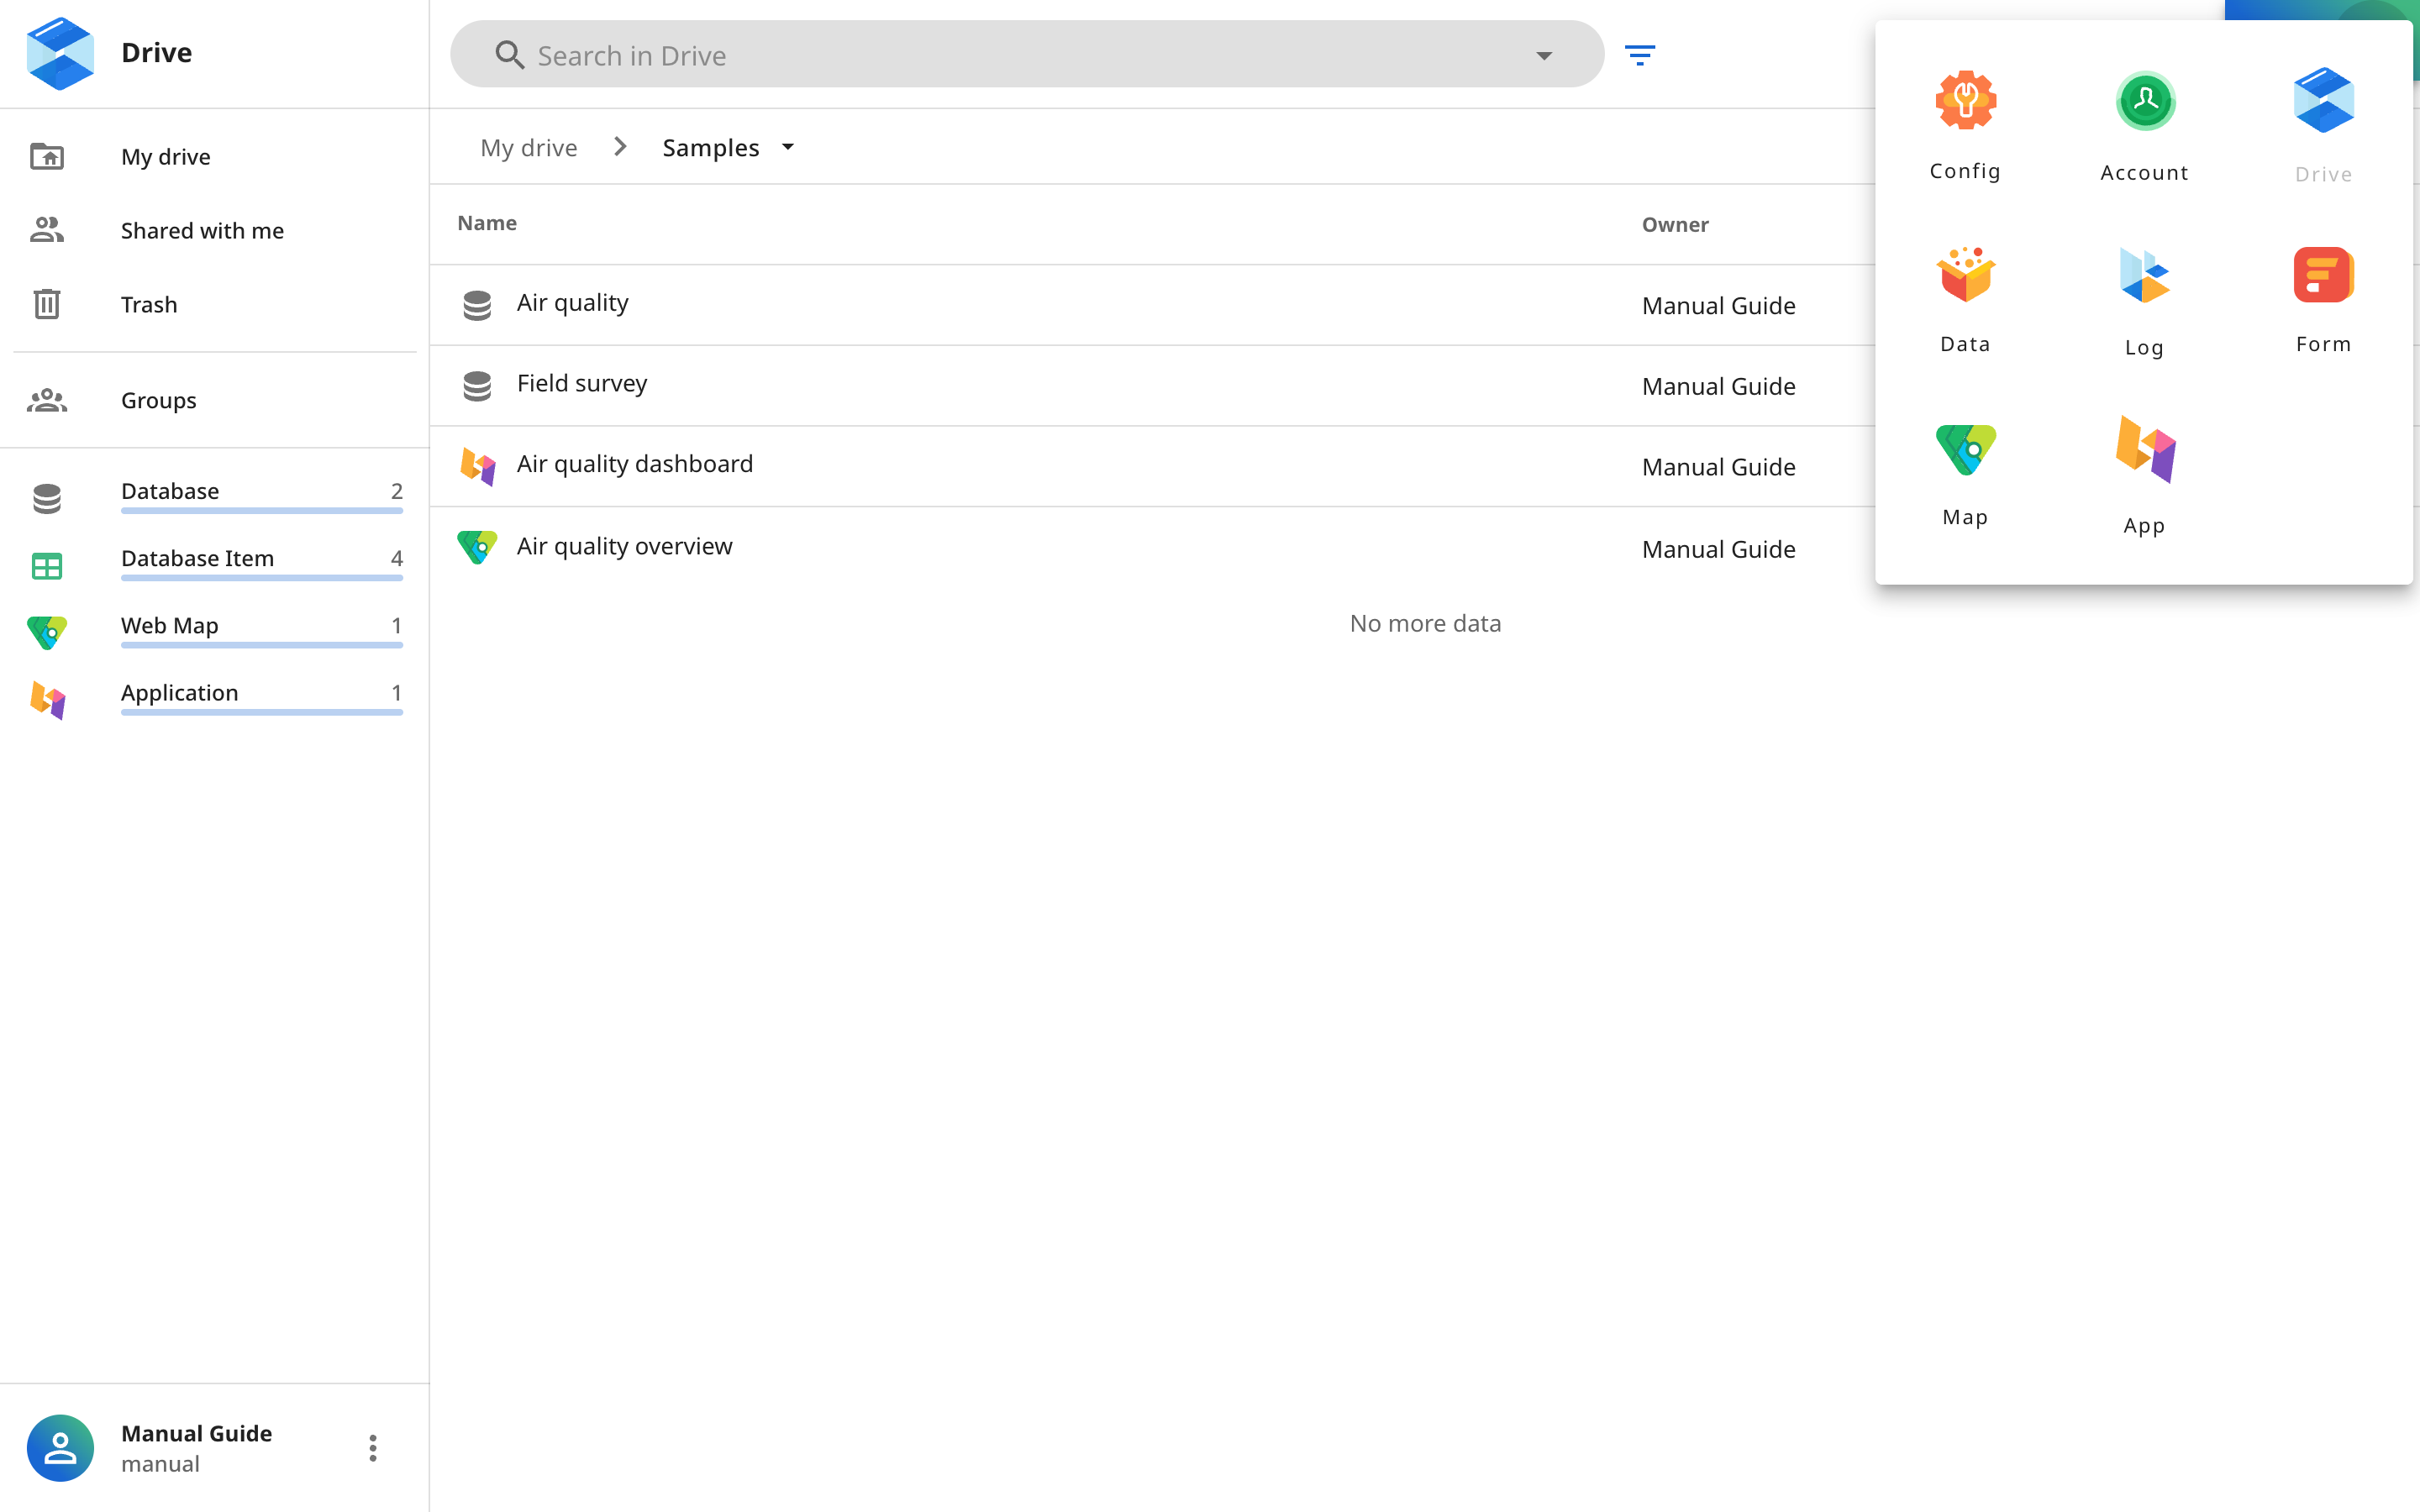Click the Air quality dashboard app icon
2420x1512 pixels.
477,466
